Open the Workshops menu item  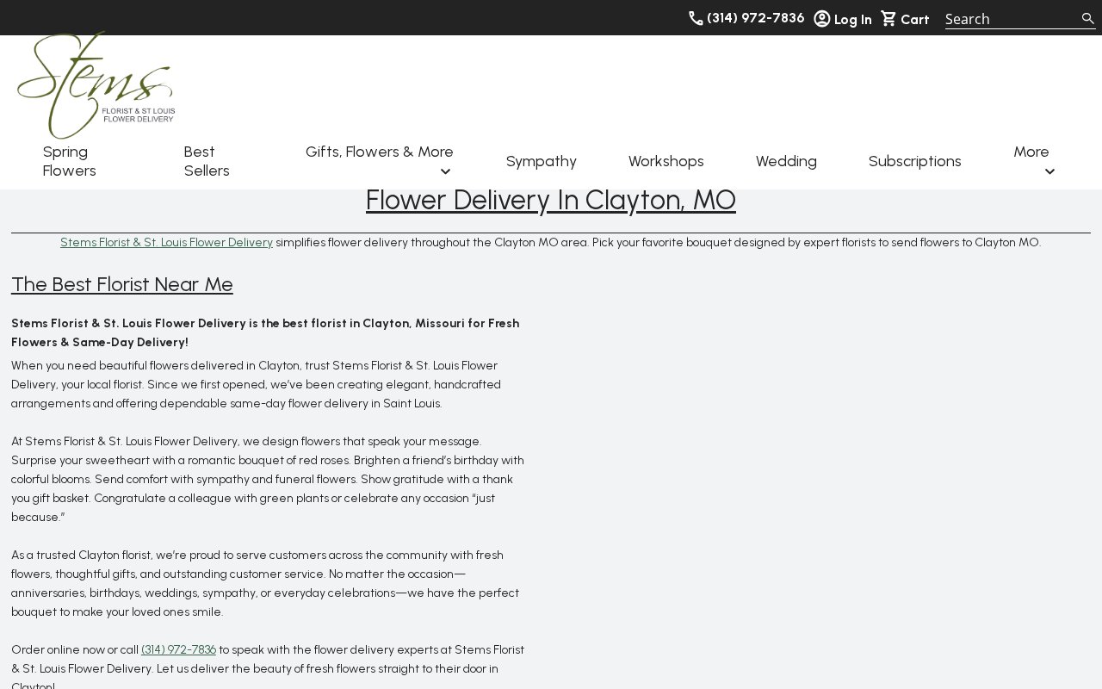coord(666,161)
